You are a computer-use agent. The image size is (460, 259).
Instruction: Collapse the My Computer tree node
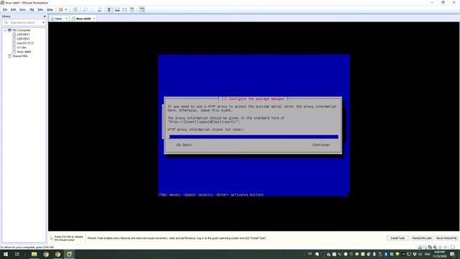coord(5,30)
